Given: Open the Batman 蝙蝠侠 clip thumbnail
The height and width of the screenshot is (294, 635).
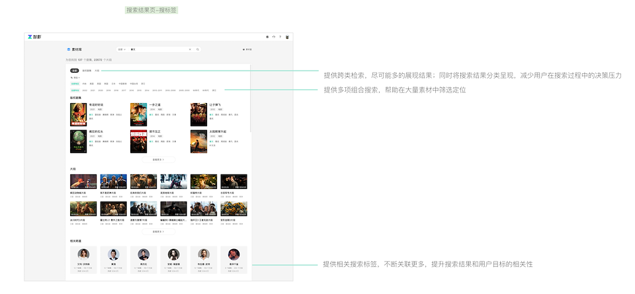Looking at the screenshot, I should click(174, 209).
